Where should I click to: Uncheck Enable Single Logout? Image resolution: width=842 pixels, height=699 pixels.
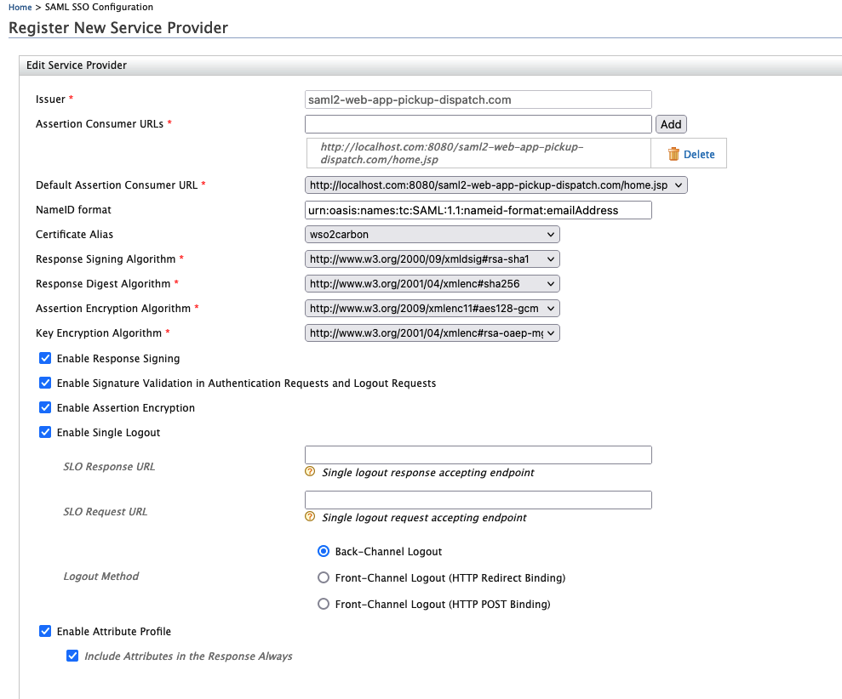(45, 433)
